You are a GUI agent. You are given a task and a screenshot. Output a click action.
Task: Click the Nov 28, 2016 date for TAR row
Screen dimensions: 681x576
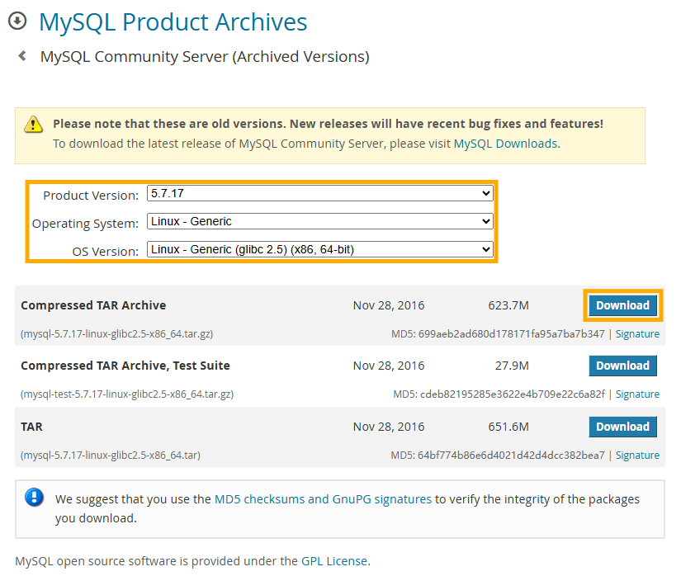click(x=389, y=427)
